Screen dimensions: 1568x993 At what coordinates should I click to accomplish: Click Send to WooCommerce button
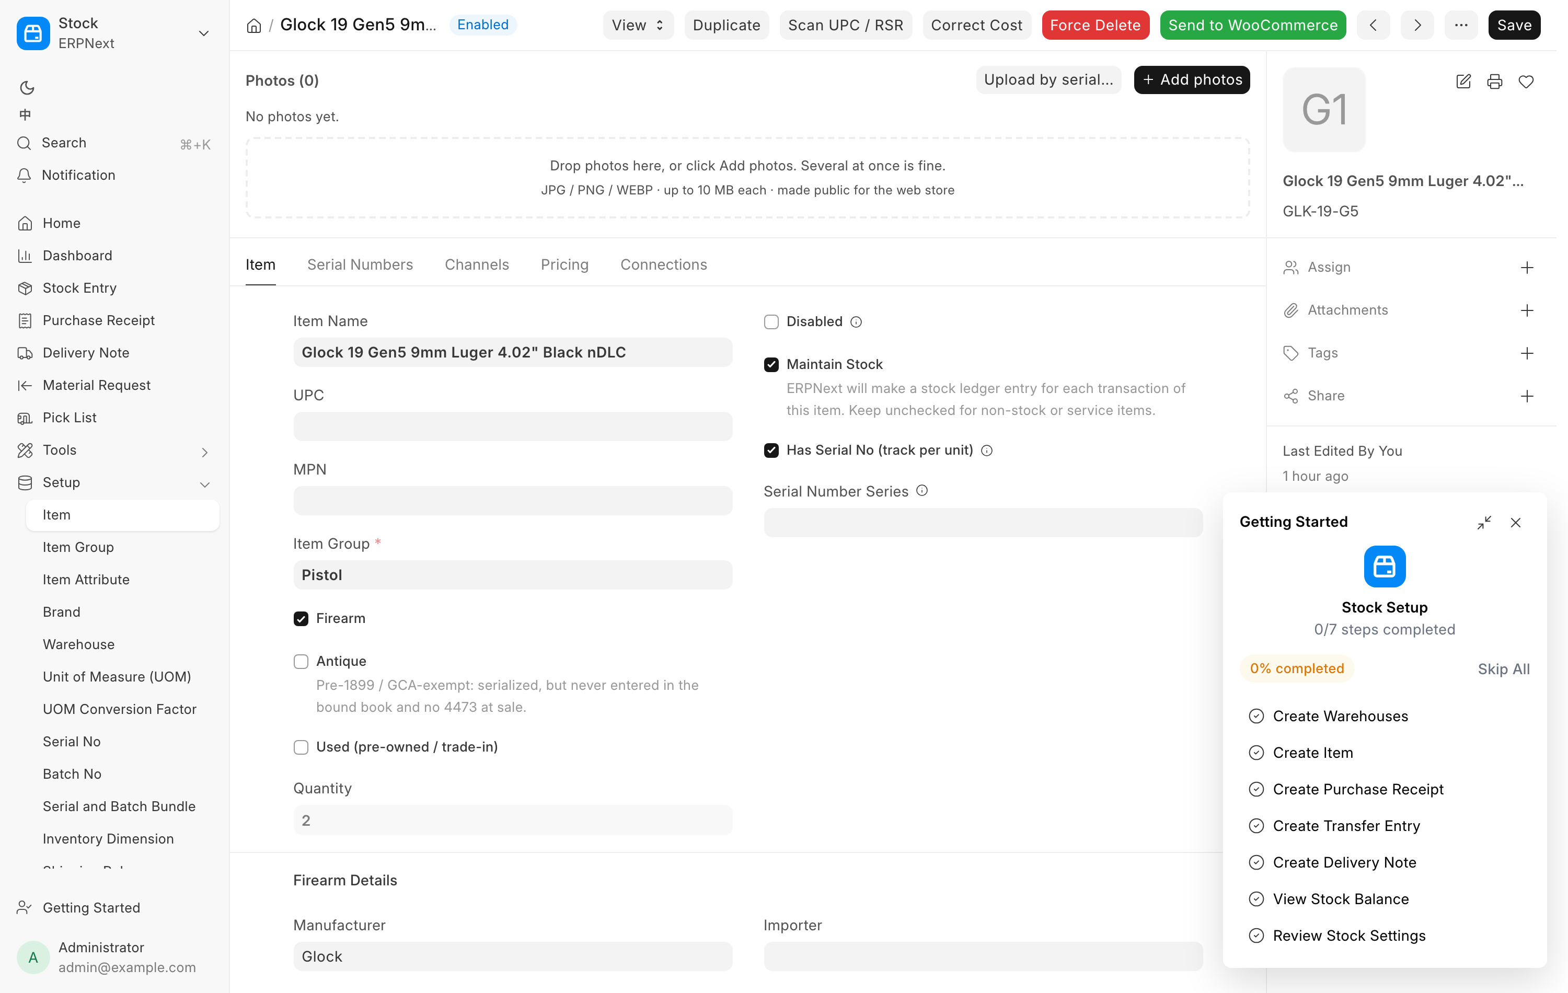[x=1253, y=26]
